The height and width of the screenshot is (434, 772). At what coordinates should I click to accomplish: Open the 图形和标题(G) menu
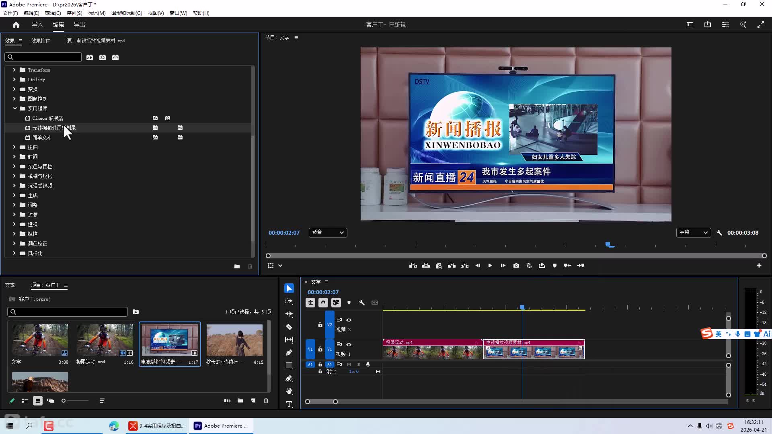click(127, 13)
